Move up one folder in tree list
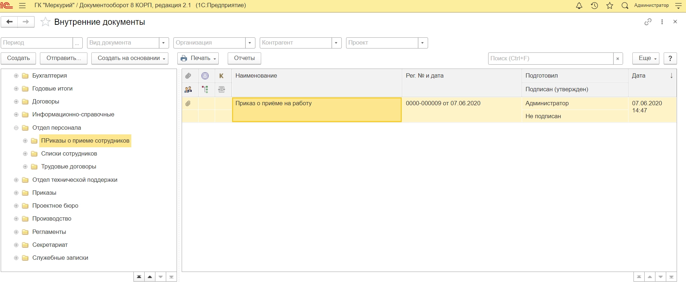686x282 pixels. [x=150, y=277]
